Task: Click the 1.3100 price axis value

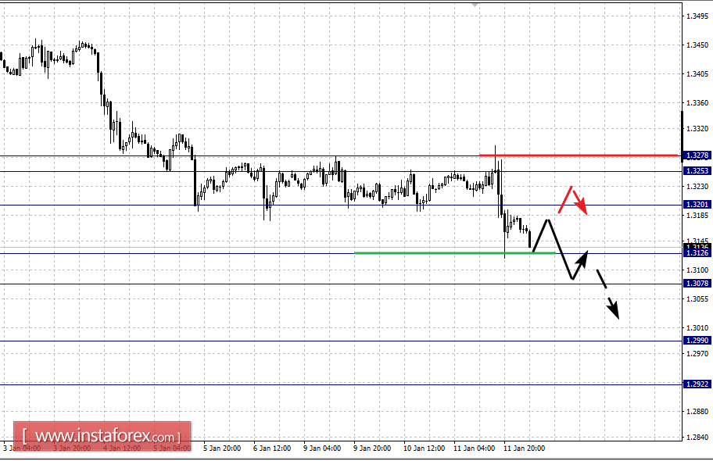Action: click(697, 270)
